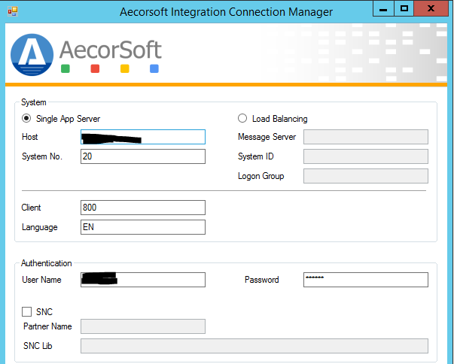Maximize the Connection Manager window

coord(404,9)
